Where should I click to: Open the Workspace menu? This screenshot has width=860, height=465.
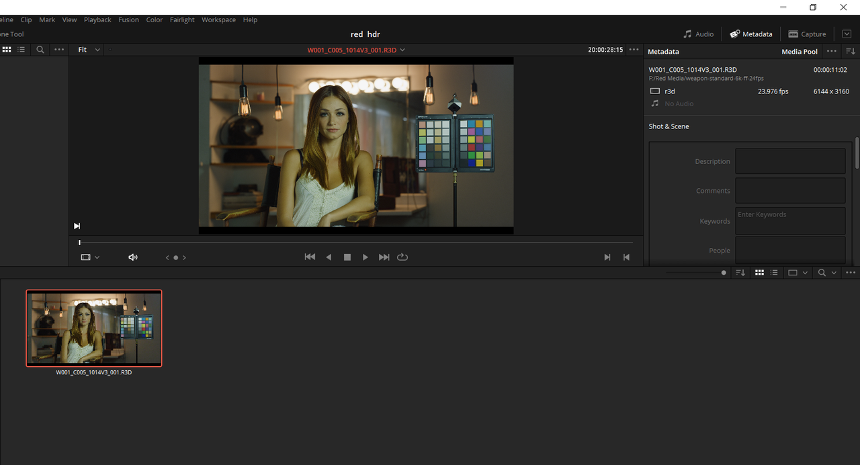pyautogui.click(x=219, y=20)
